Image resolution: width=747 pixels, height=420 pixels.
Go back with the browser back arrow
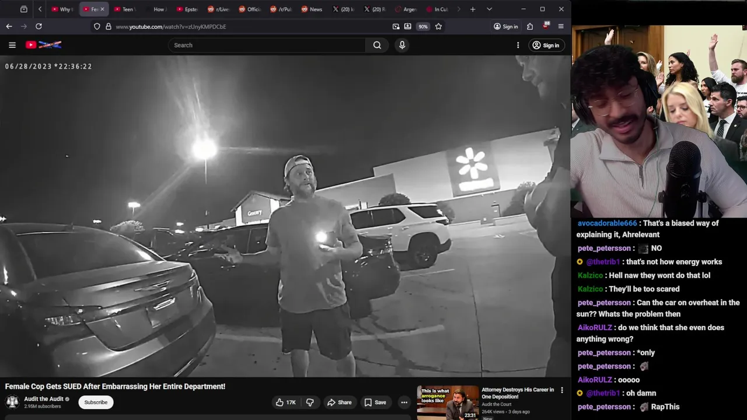pos(9,26)
